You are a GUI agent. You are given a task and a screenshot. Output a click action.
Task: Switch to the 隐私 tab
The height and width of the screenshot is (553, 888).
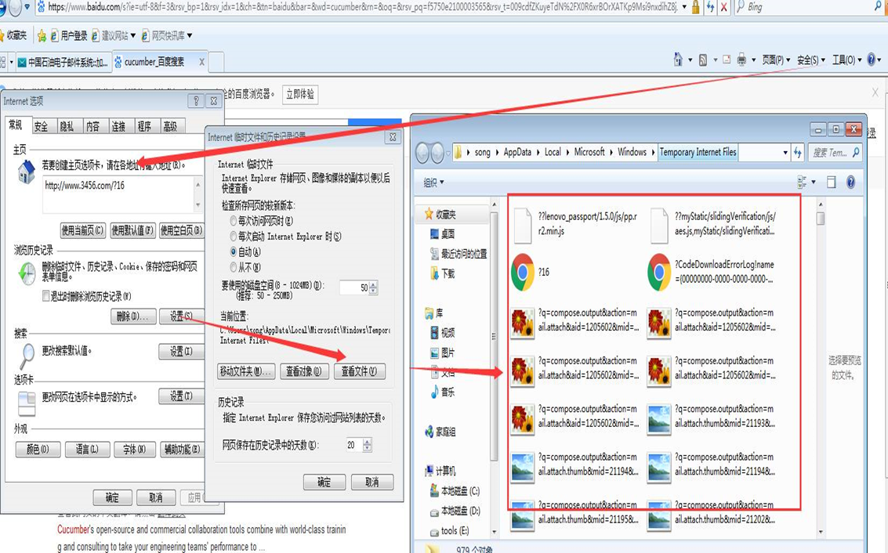[x=67, y=126]
